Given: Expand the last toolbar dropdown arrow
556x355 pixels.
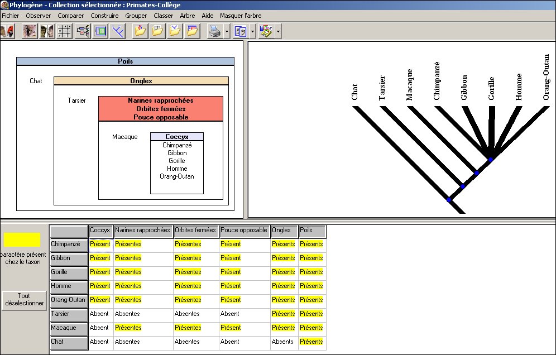Looking at the screenshot, I should click(278, 32).
